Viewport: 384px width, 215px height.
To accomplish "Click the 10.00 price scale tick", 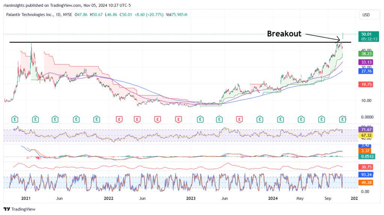I will (x=366, y=100).
